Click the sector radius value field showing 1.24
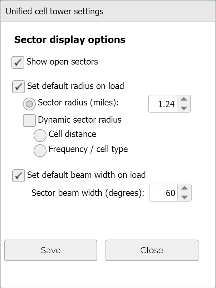The width and height of the screenshot is (216, 288). tap(163, 104)
